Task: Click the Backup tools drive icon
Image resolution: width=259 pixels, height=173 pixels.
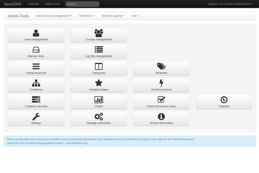Action: point(36,49)
